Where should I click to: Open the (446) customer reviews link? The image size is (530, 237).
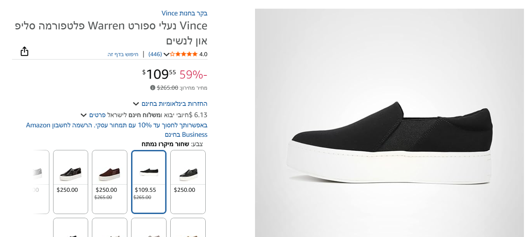tap(155, 54)
